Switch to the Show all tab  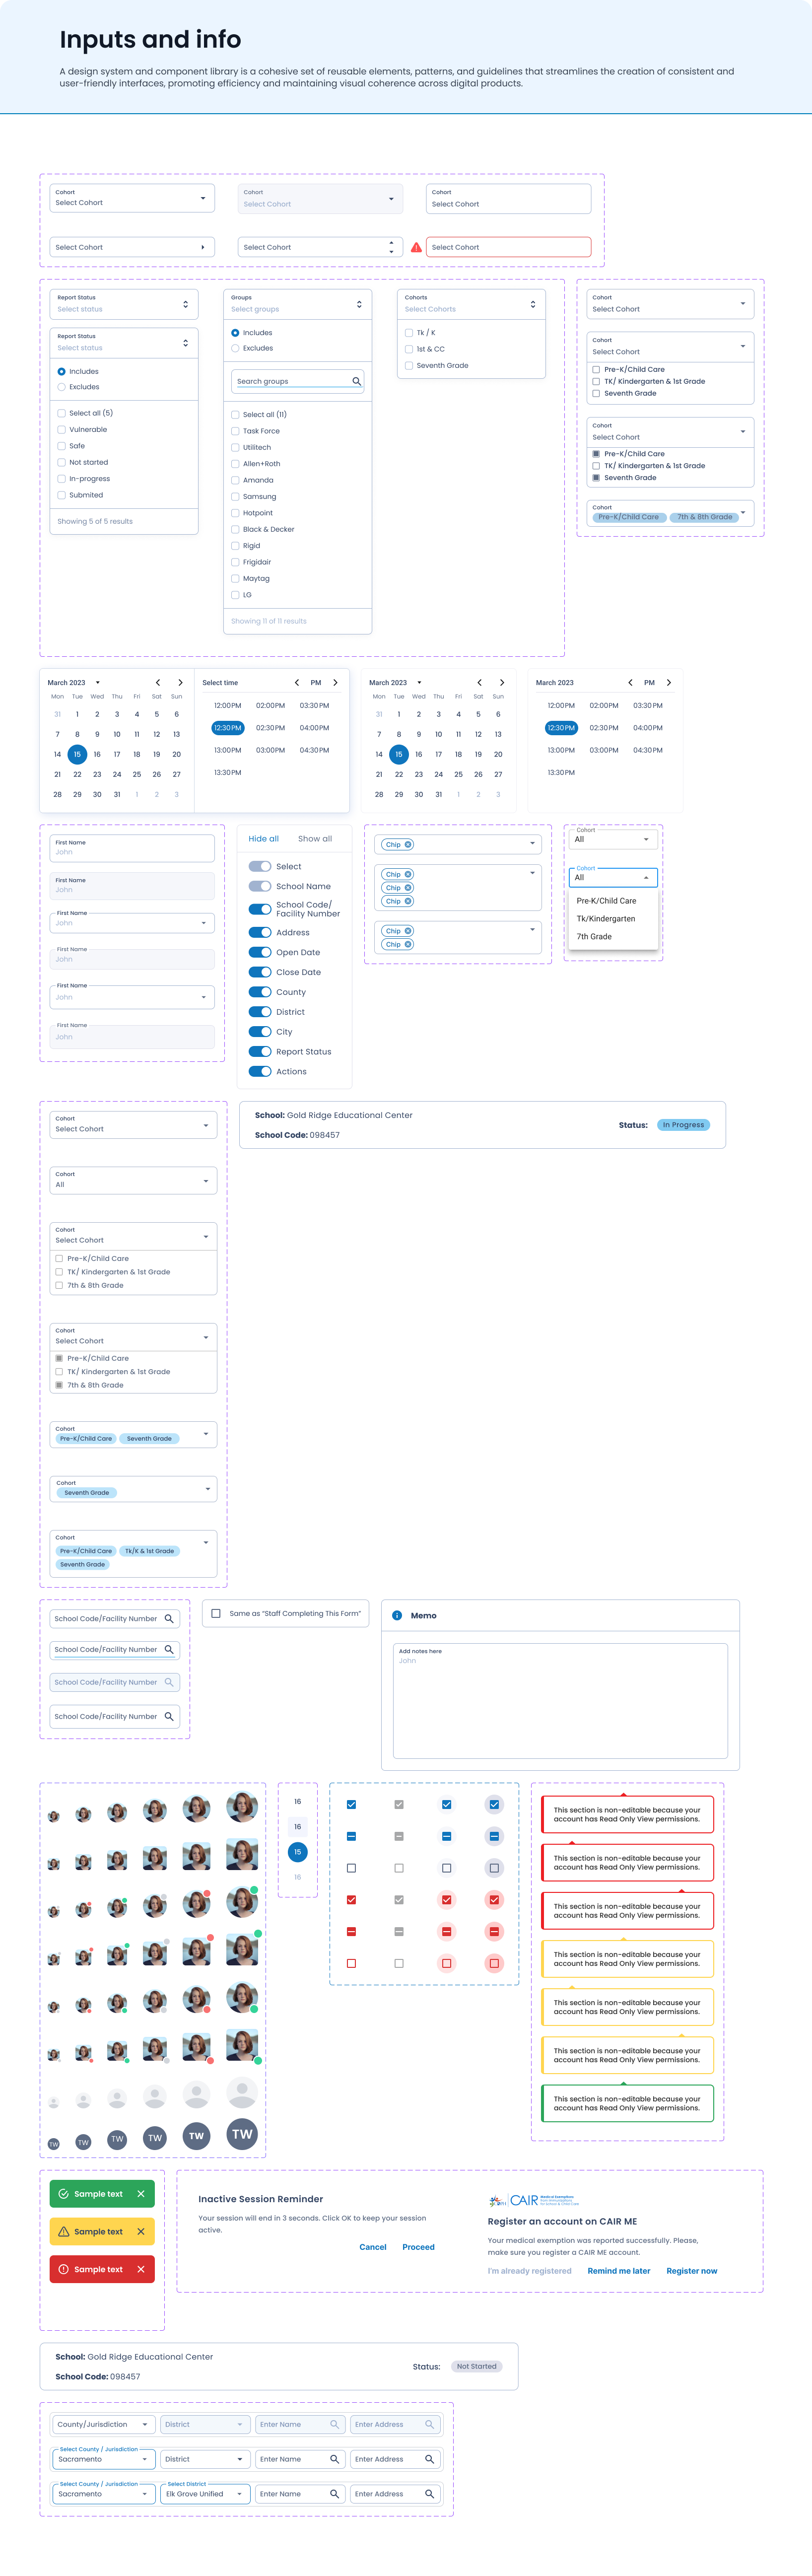pyautogui.click(x=315, y=839)
